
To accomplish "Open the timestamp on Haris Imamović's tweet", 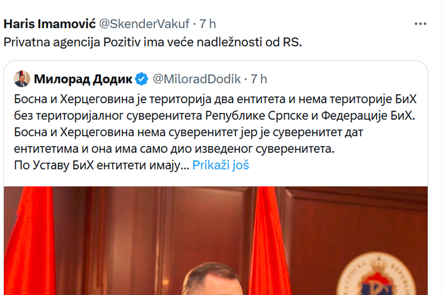I will click(x=208, y=24).
